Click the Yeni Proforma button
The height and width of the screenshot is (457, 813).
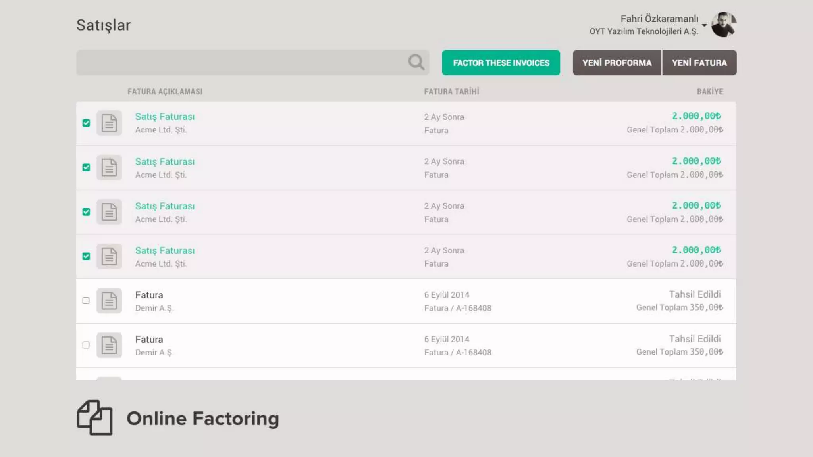pos(617,63)
